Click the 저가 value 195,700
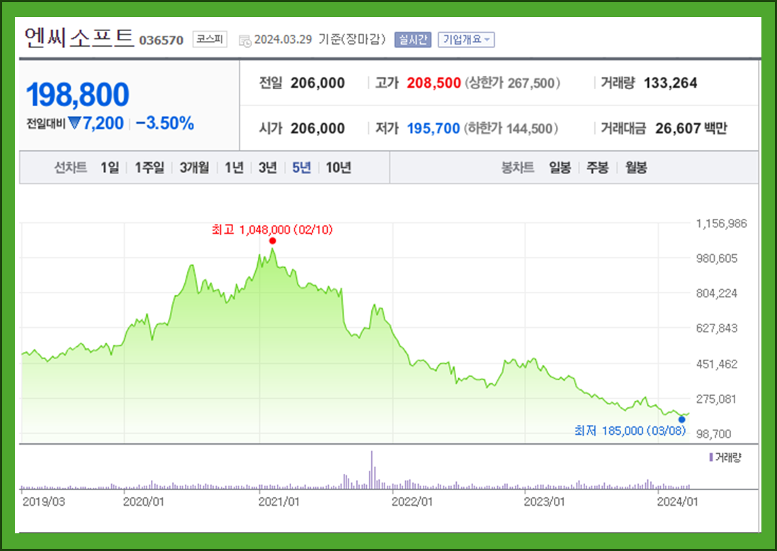This screenshot has width=777, height=551. (x=433, y=128)
